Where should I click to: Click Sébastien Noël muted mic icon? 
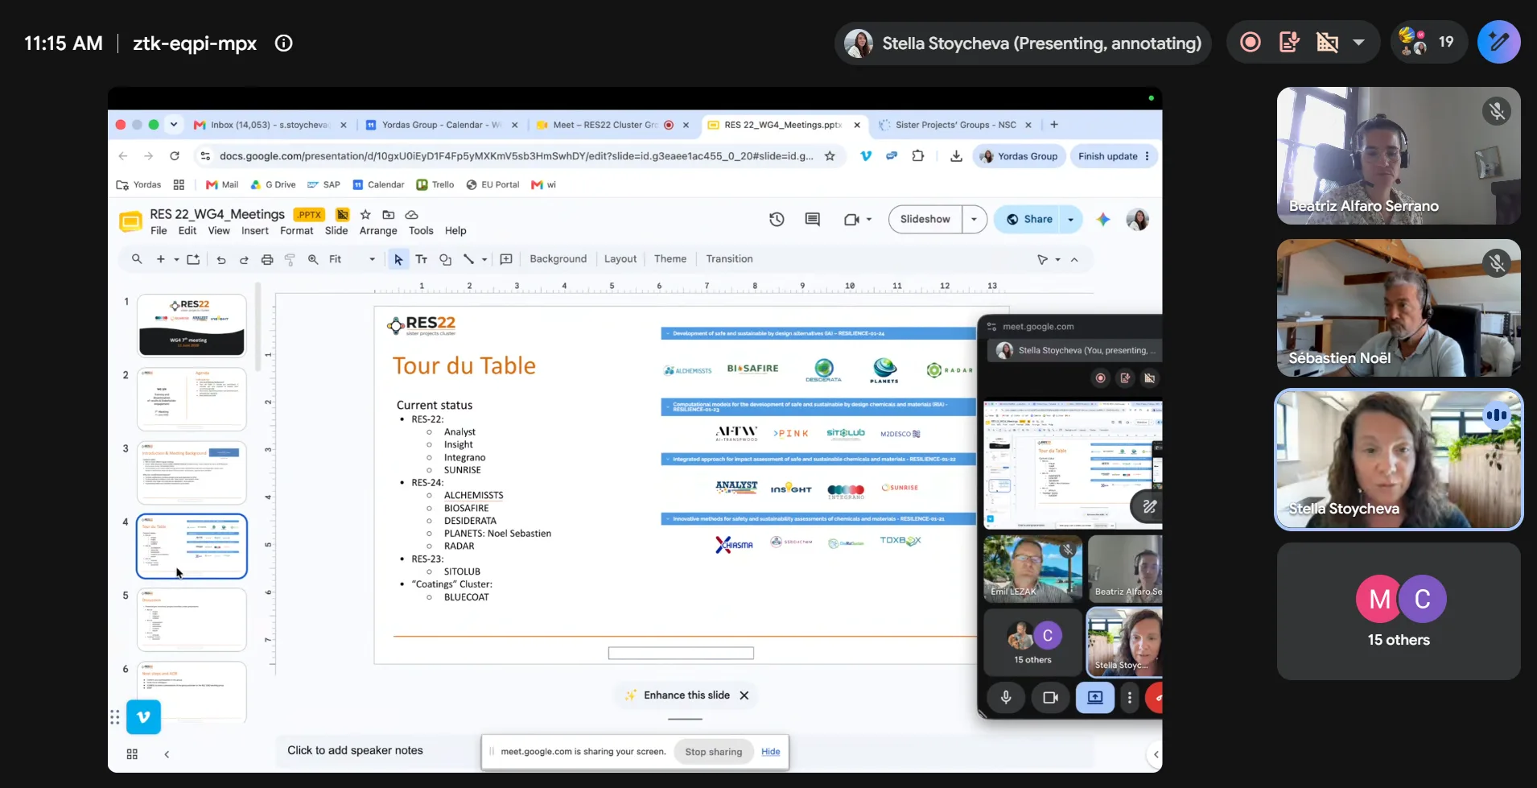coord(1497,263)
